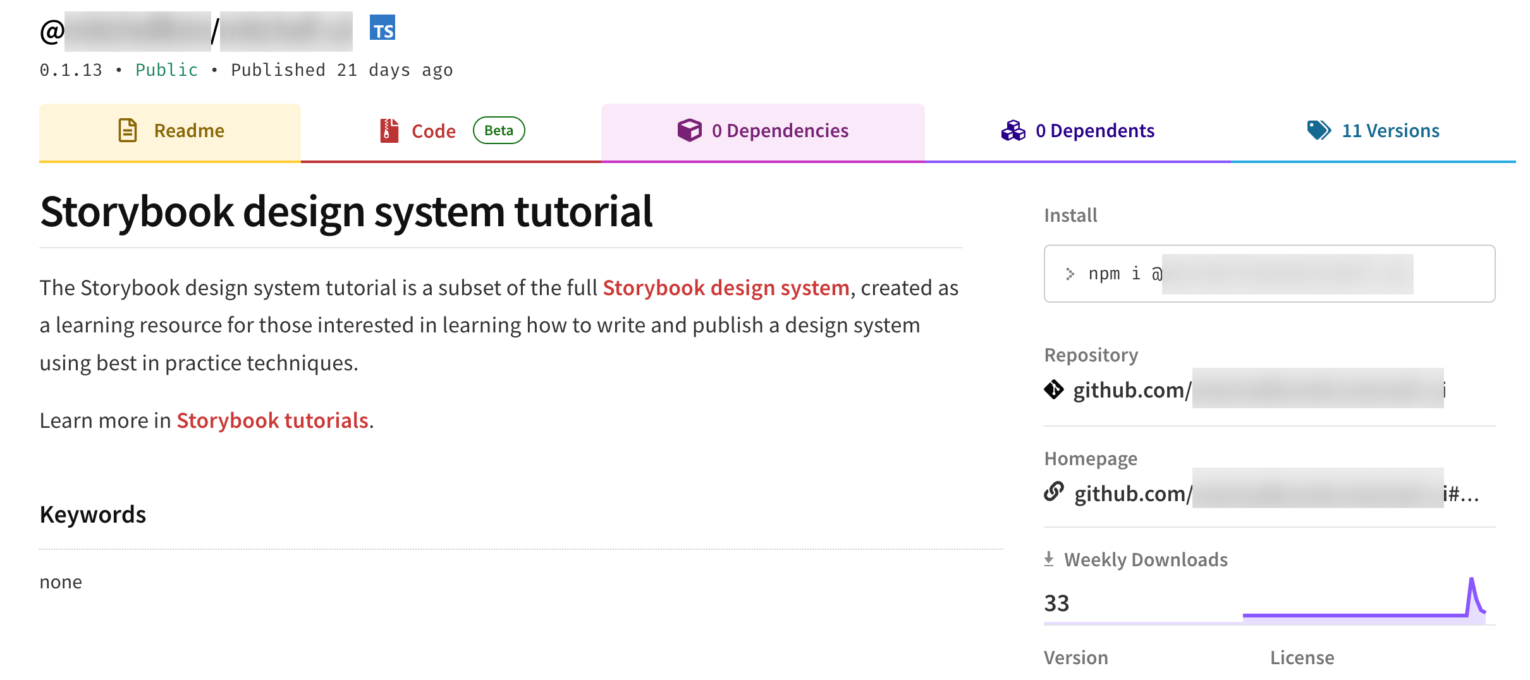Viewport: 1530px width, 680px height.
Task: Click the weekly downloads count 33
Action: tap(1056, 603)
